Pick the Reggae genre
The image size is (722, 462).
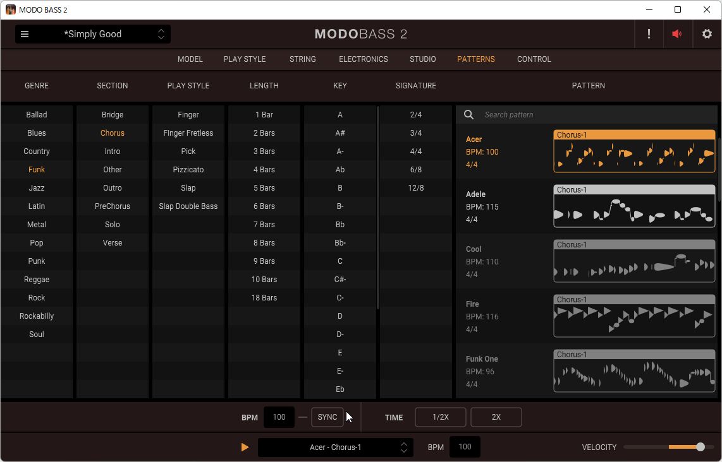click(x=37, y=280)
